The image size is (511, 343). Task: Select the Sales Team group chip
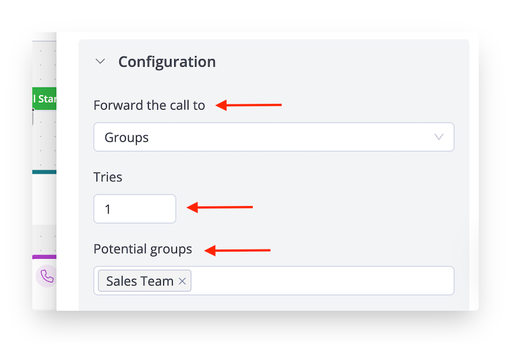point(140,281)
